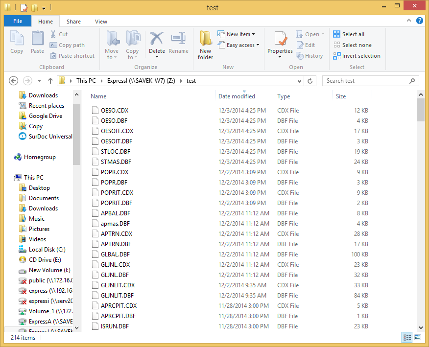Click the New folder icon in ribbon

point(205,44)
